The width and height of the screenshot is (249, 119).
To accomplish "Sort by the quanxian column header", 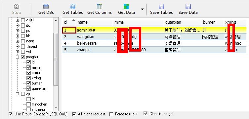I will click(183, 22).
